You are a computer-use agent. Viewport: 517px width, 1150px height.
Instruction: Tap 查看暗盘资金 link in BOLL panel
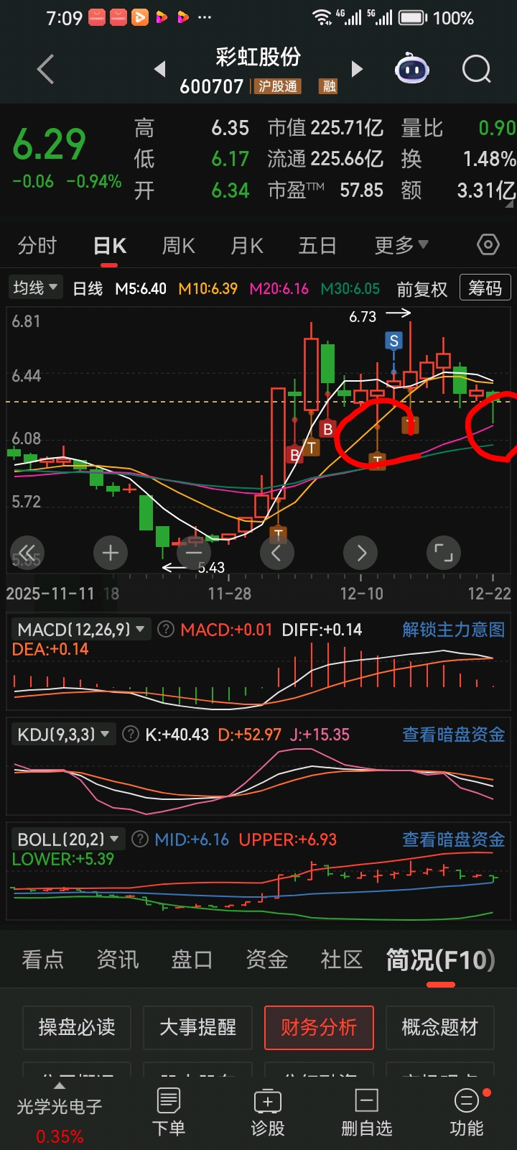pos(453,839)
